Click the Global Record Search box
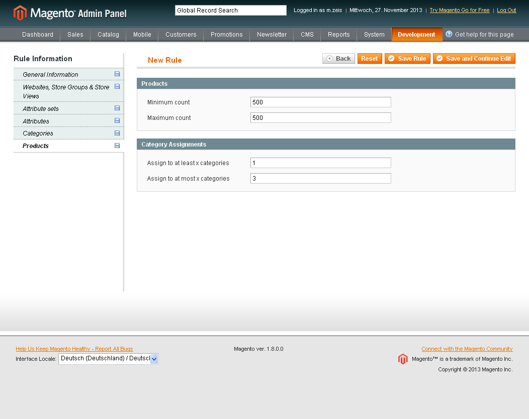529x419 pixels. (x=230, y=10)
